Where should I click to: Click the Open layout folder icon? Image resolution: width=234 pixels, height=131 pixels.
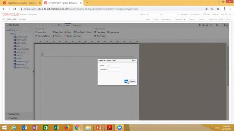coord(203,25)
